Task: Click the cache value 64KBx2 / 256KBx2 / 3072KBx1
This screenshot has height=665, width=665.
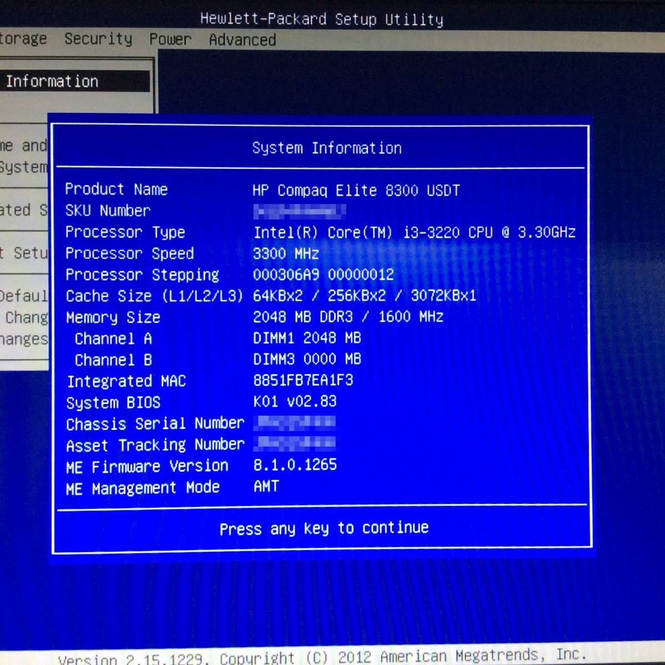Action: pos(365,295)
